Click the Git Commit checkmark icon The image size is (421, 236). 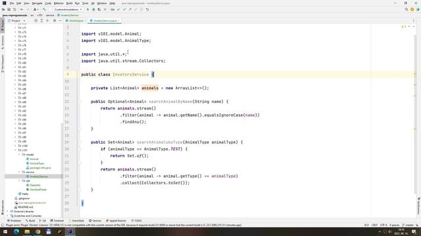tap(124, 9)
